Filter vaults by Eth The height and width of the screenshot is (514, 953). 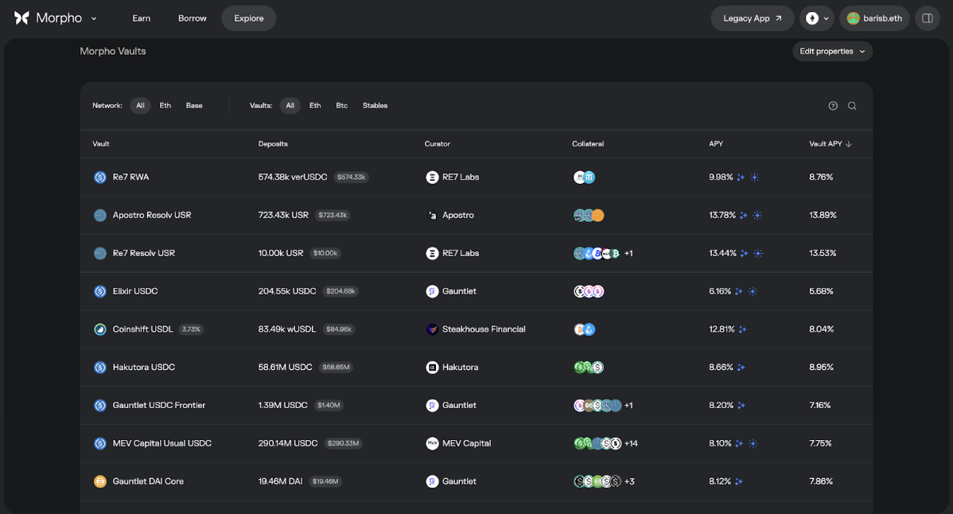315,106
